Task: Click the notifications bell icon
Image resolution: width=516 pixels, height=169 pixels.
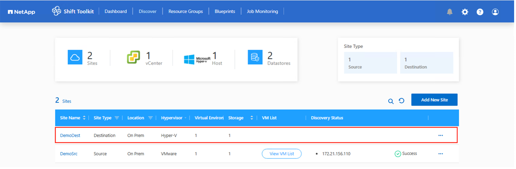Action: (450, 12)
